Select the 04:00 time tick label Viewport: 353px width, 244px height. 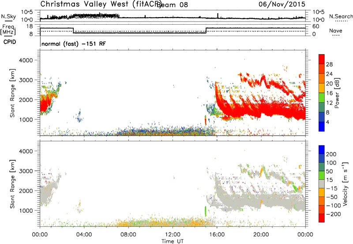pos(84,235)
